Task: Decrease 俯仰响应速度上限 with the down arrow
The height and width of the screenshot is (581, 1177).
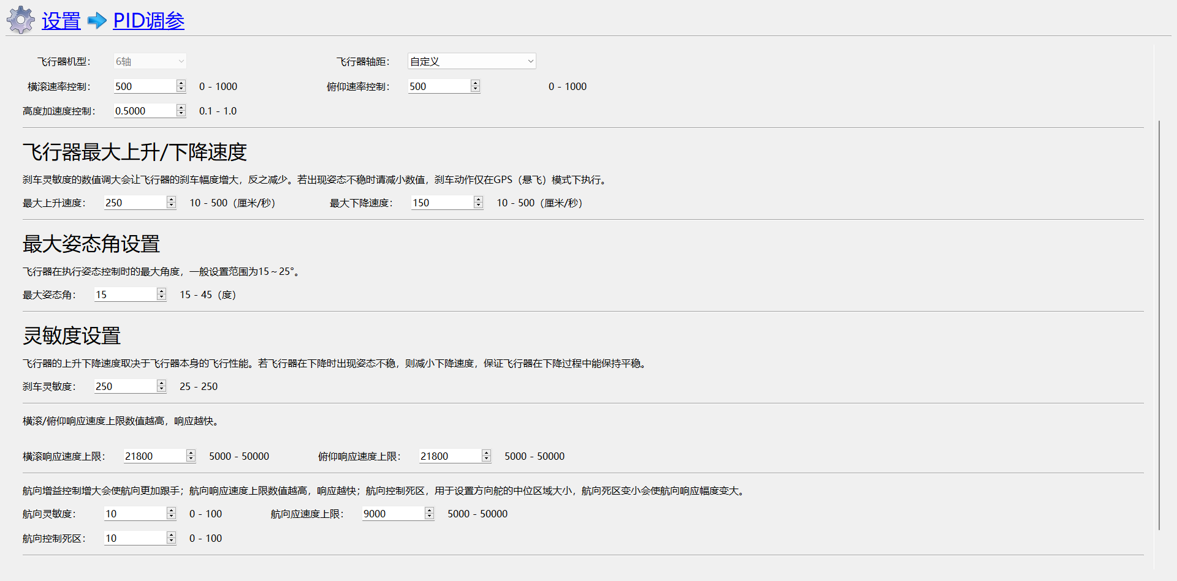Action: pyautogui.click(x=486, y=459)
